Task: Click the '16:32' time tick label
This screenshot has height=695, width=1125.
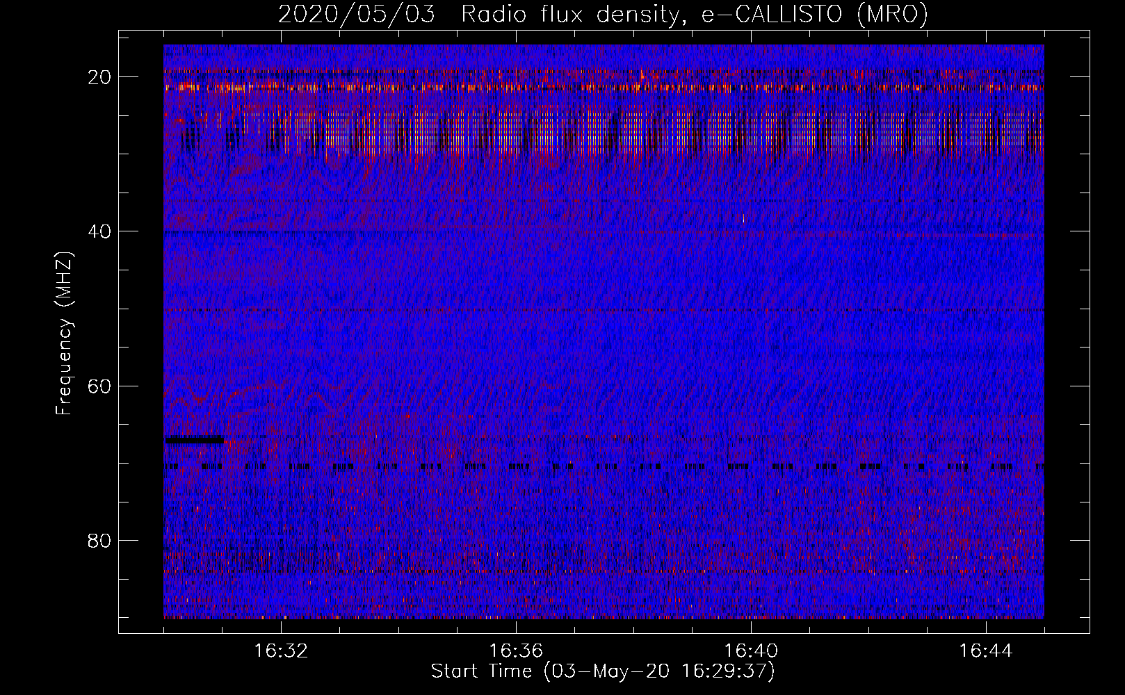Action: (281, 651)
